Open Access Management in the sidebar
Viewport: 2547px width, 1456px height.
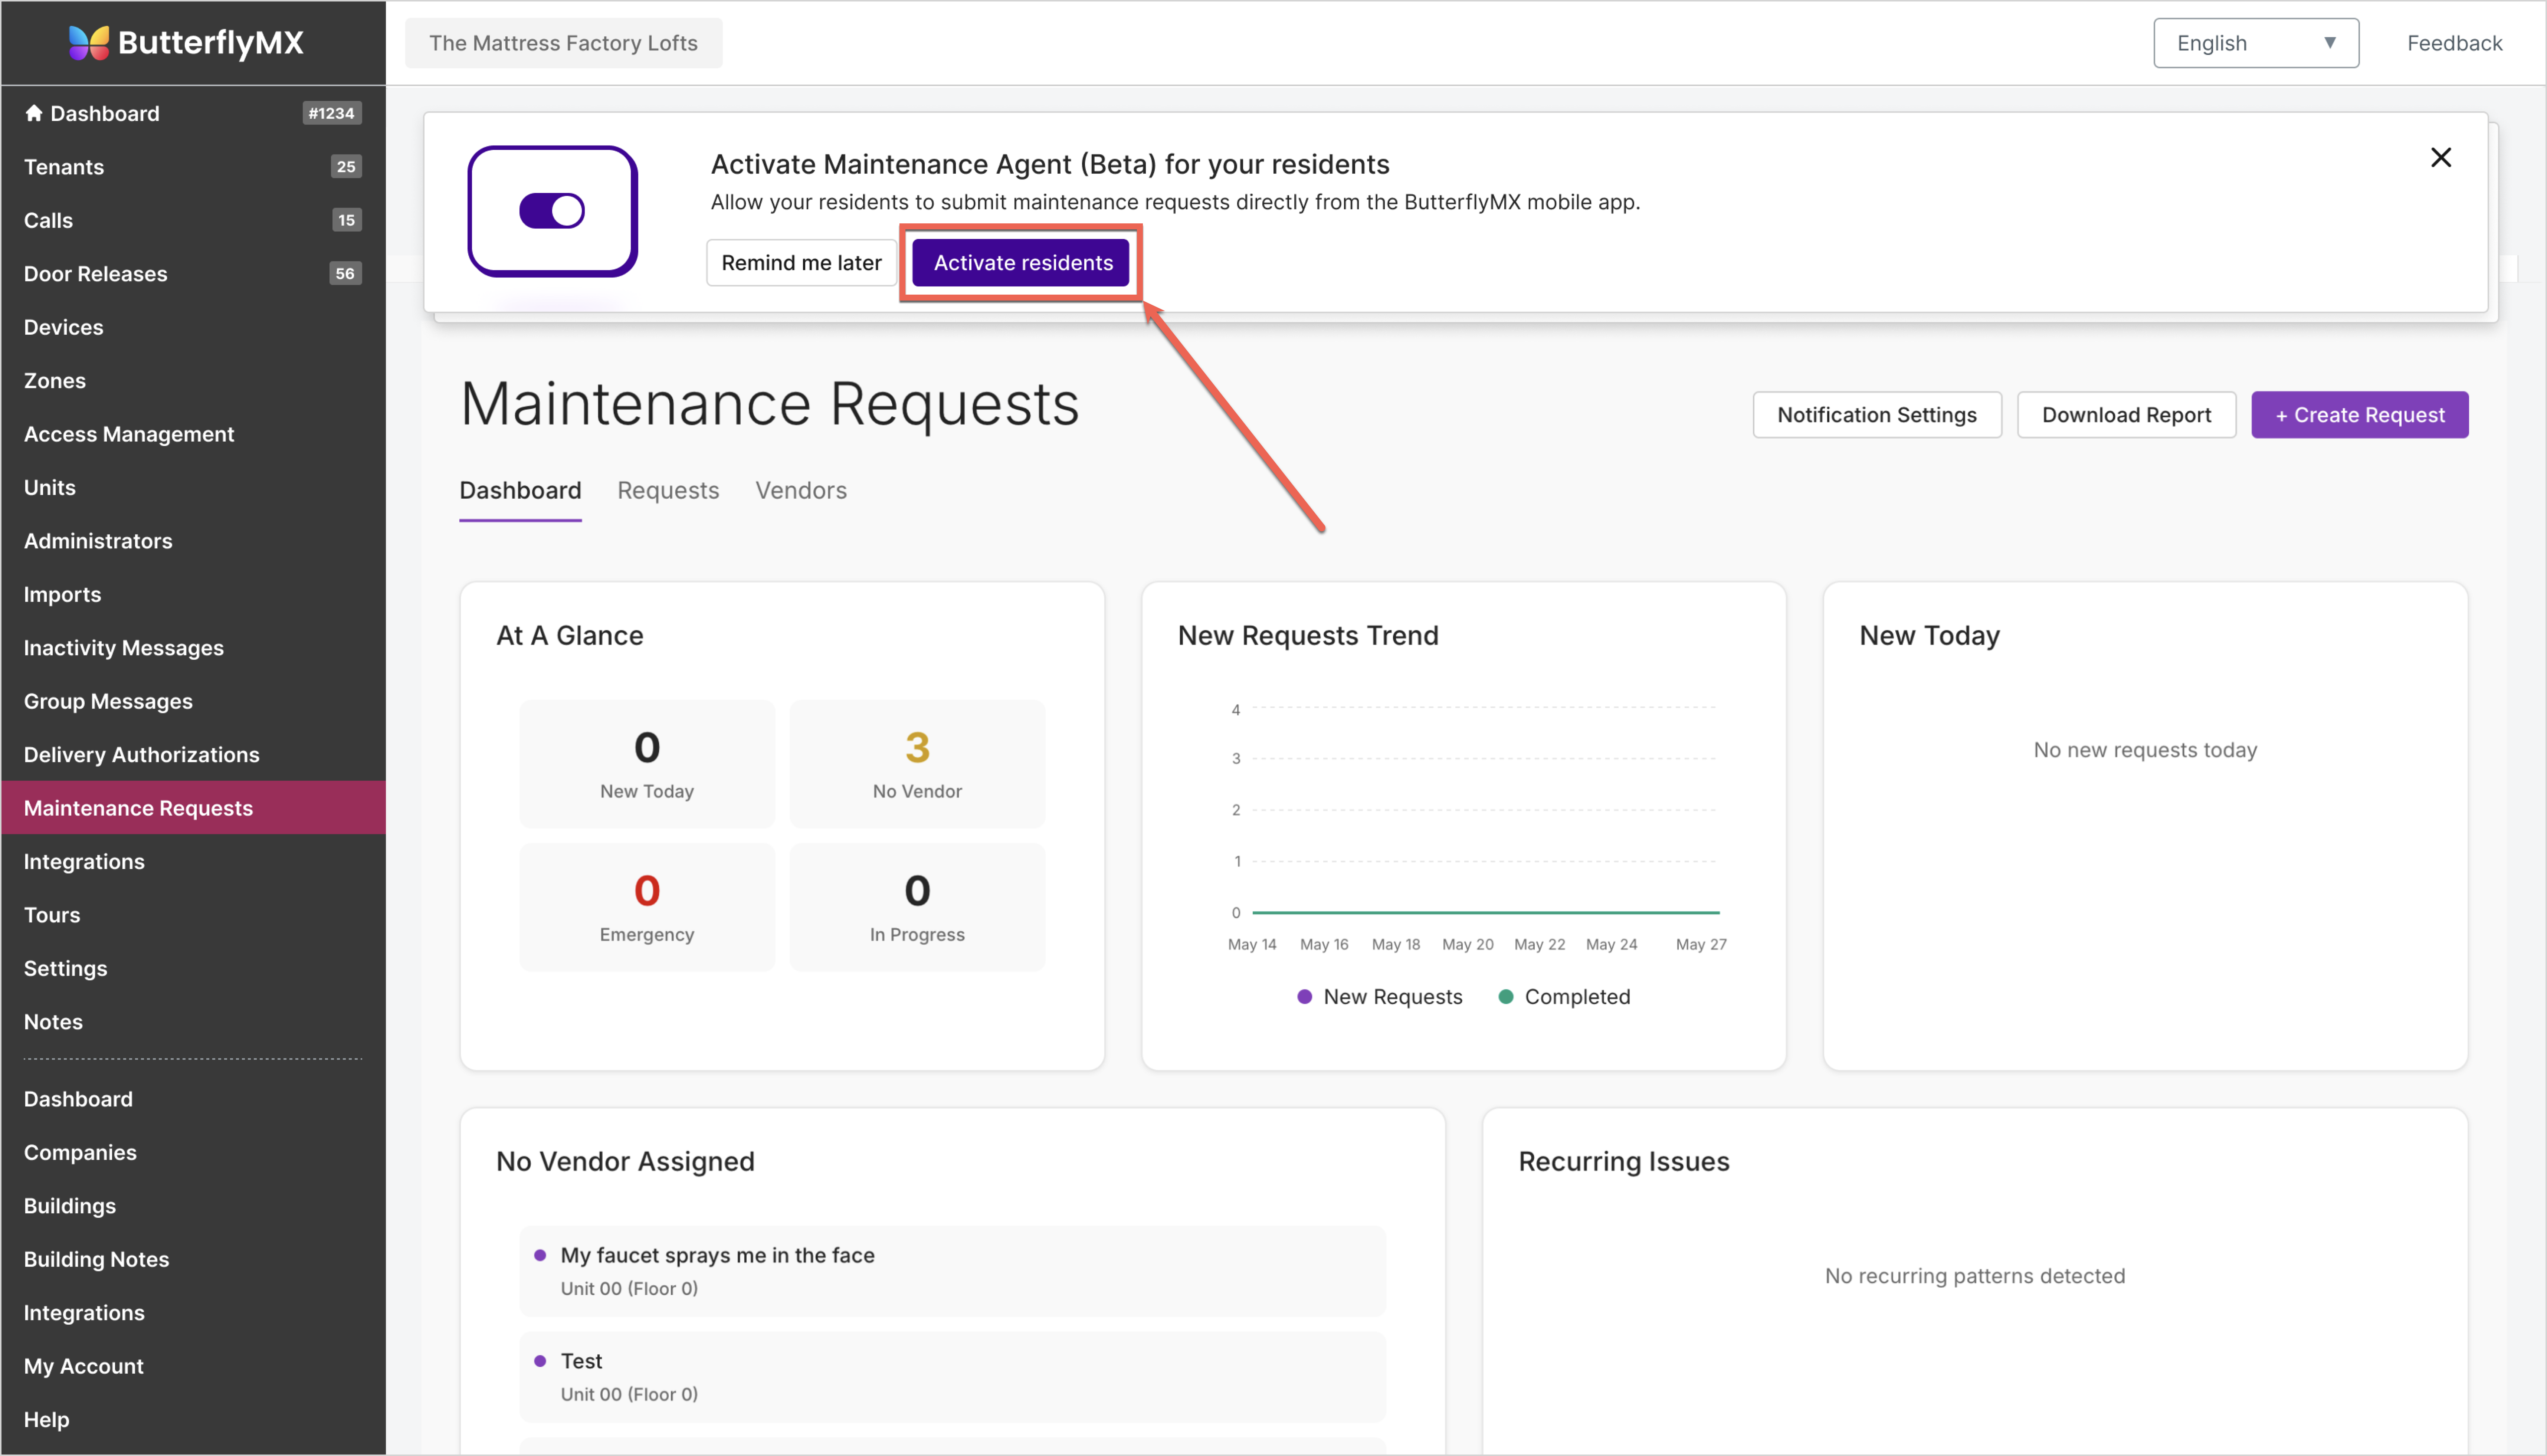tap(193, 434)
